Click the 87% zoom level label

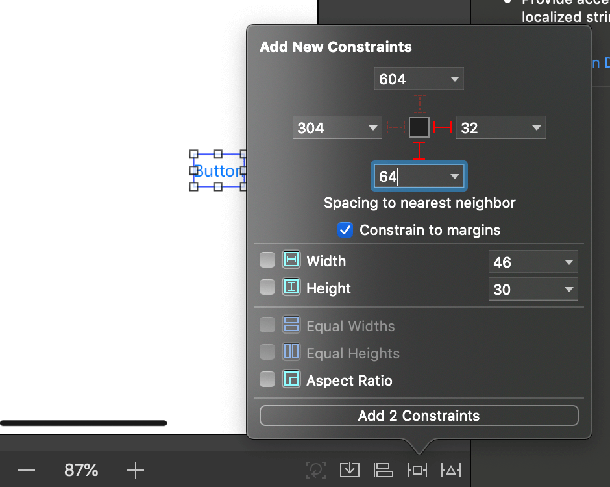point(81,469)
